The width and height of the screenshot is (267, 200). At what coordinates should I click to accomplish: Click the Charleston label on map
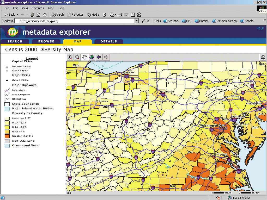pos(131,137)
